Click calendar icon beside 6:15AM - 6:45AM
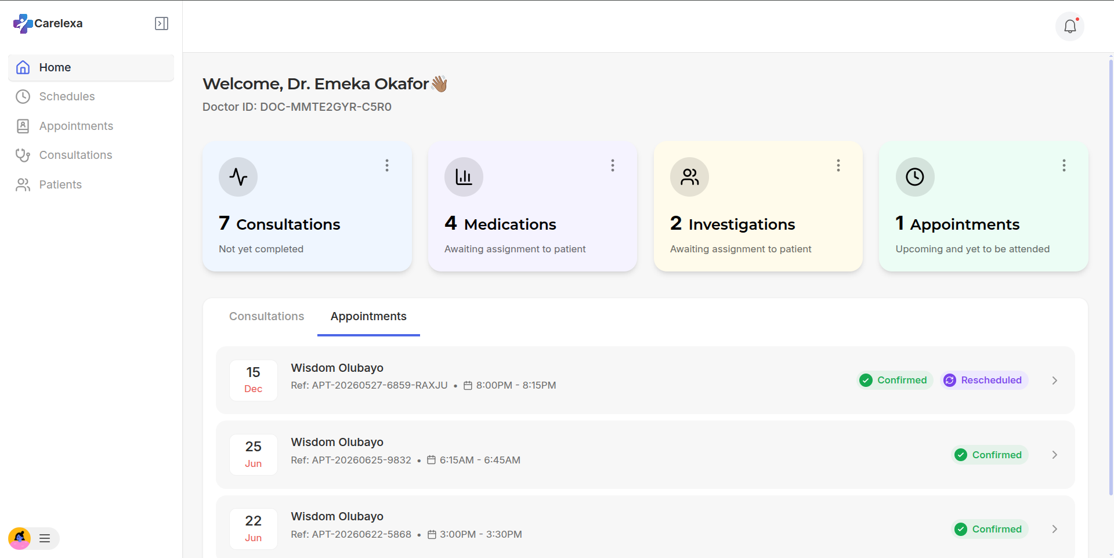 coord(431,460)
